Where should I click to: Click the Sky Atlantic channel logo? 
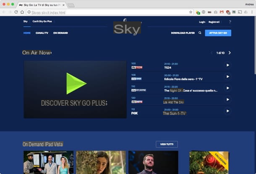pos(138,90)
